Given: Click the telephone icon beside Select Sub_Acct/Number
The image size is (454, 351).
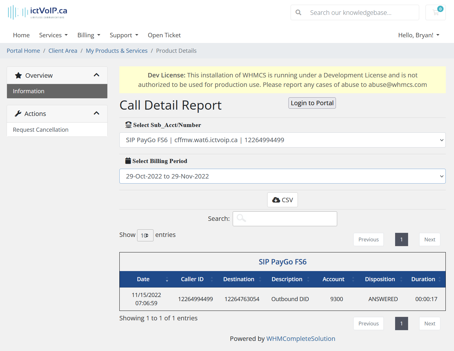Looking at the screenshot, I should click(128, 125).
